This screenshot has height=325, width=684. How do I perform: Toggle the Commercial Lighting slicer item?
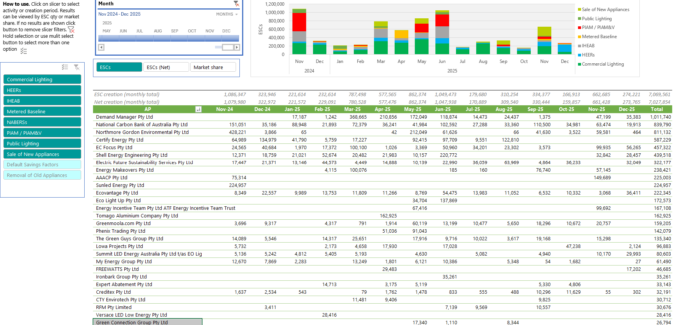click(42, 79)
